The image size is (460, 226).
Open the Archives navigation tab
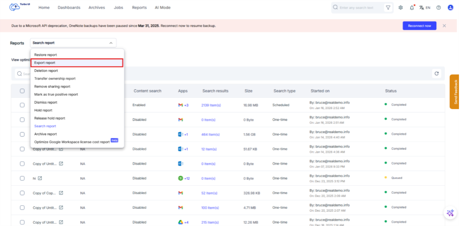click(96, 8)
